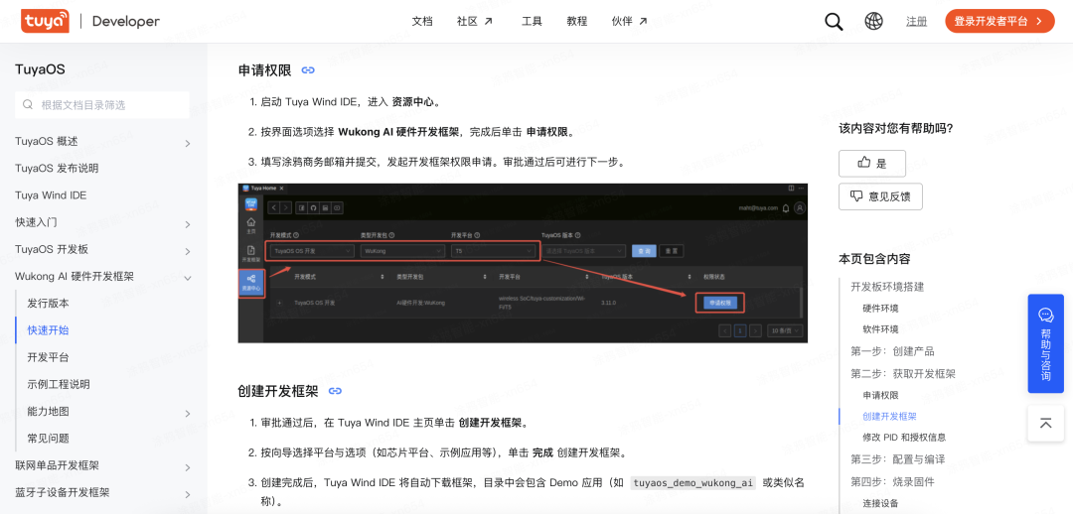Jump to 软件环境 in page contents
The height and width of the screenshot is (514, 1073).
pos(880,329)
